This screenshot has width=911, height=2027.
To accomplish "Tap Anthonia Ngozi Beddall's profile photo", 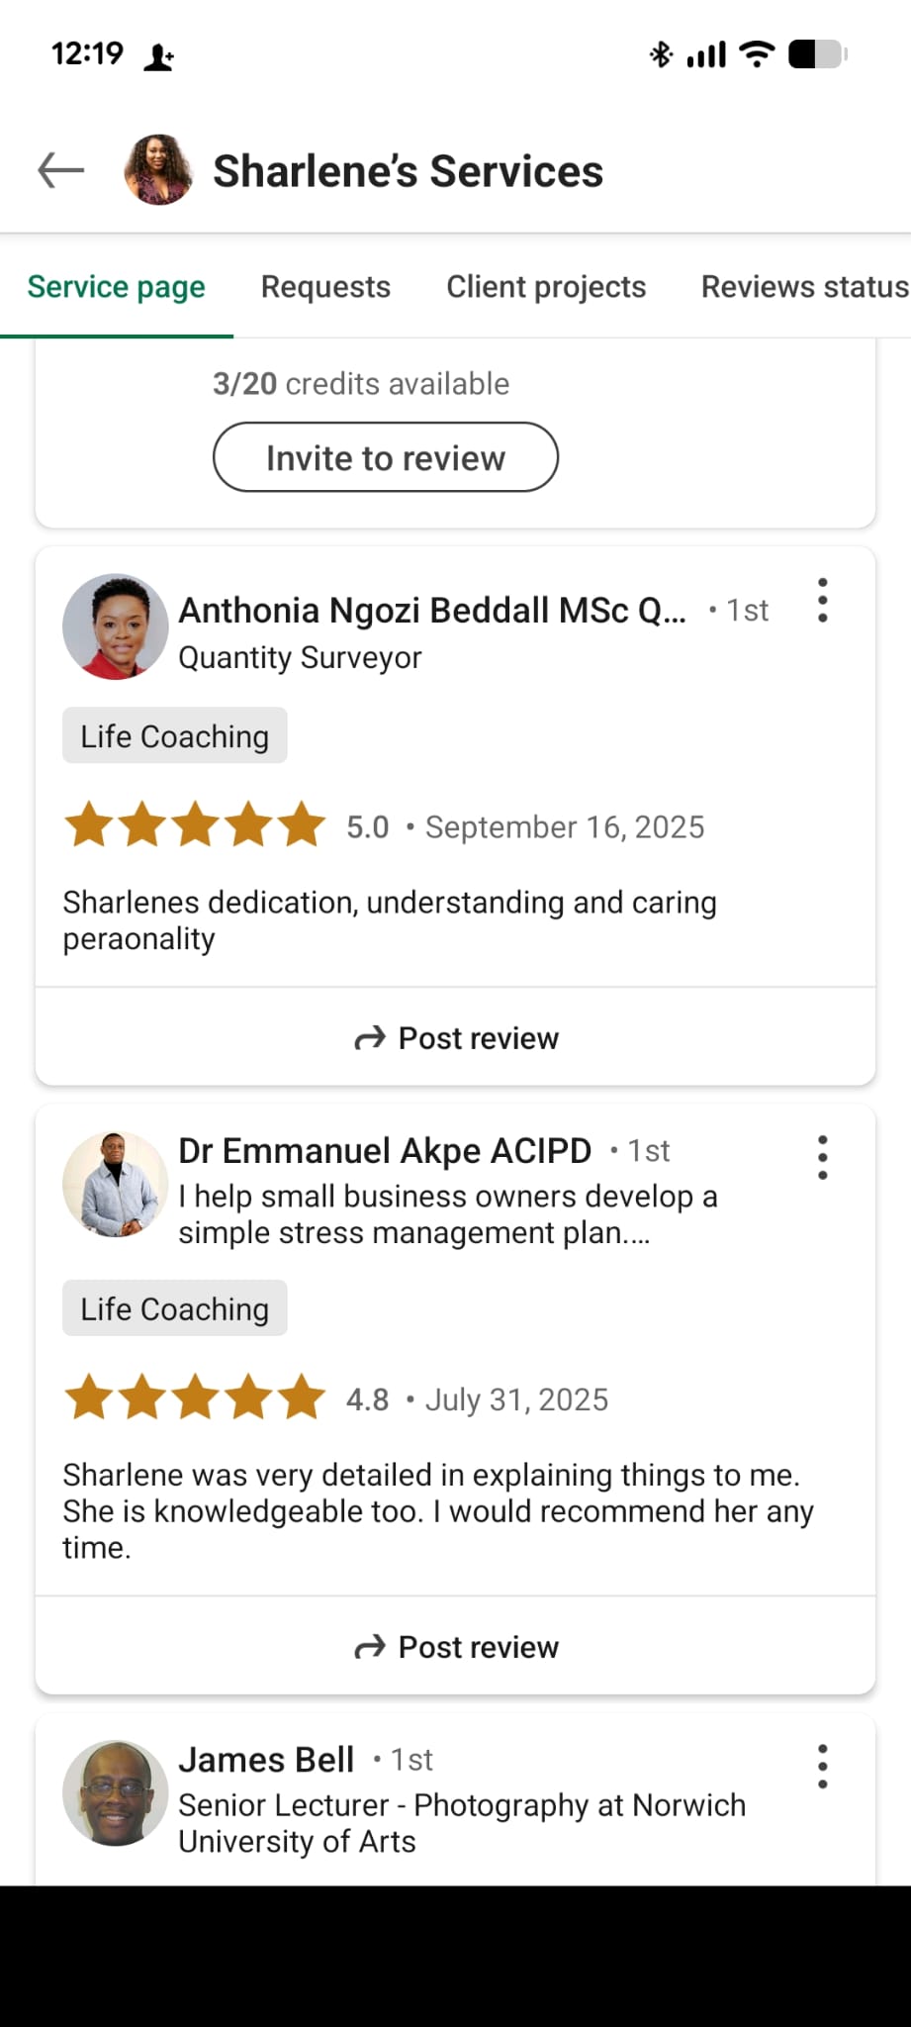I will click(x=116, y=627).
